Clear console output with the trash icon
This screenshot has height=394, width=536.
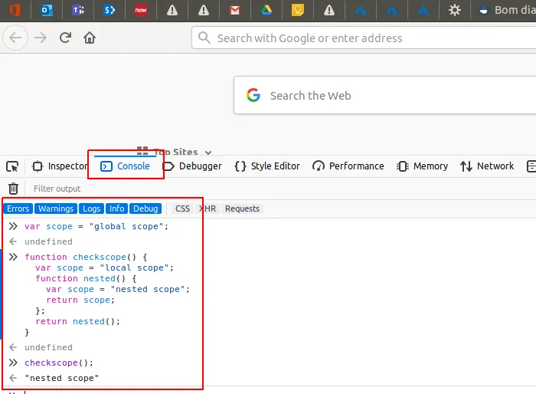pyautogui.click(x=13, y=189)
